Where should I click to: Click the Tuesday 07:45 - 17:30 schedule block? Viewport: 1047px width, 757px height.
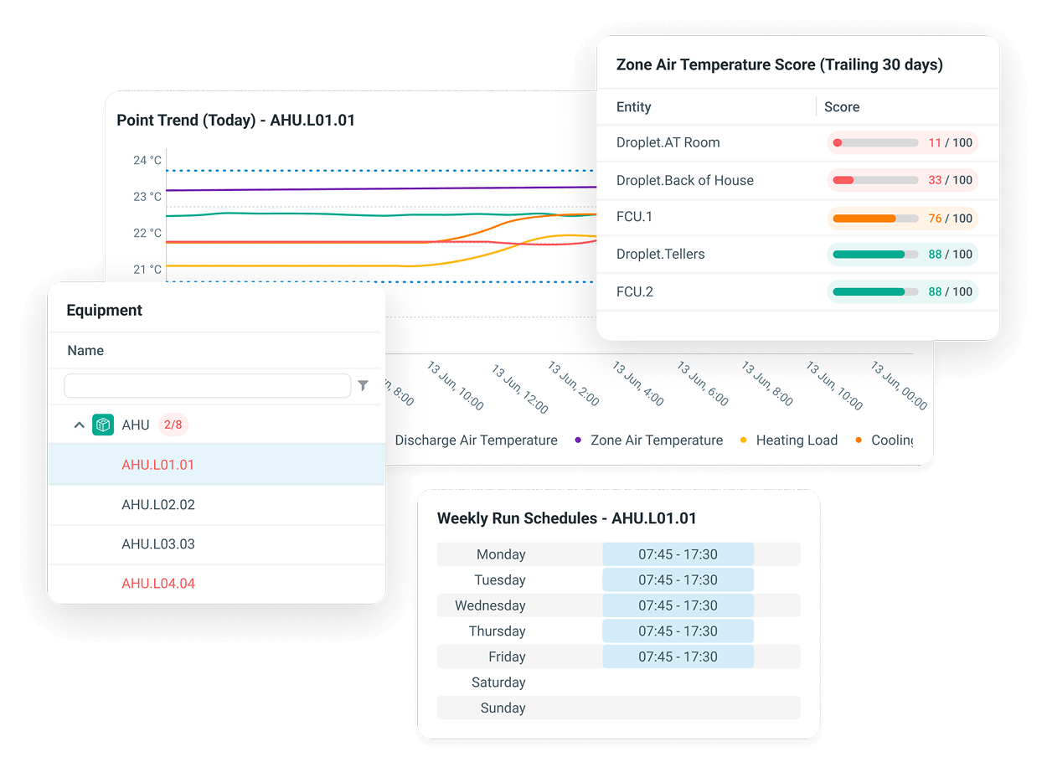(678, 580)
